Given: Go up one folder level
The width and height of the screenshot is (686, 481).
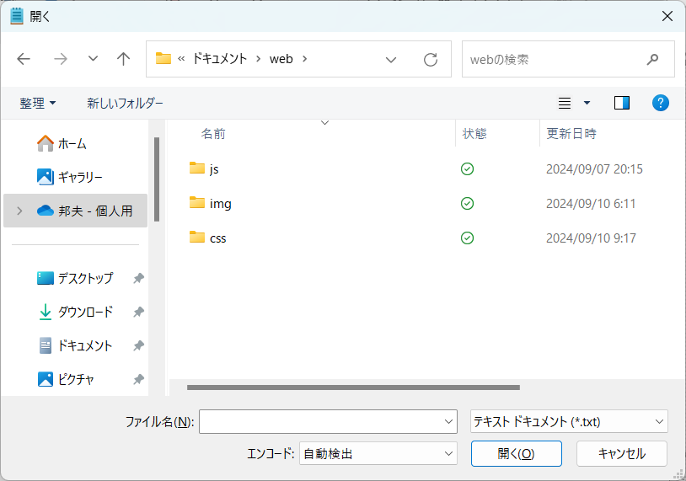Looking at the screenshot, I should (123, 59).
